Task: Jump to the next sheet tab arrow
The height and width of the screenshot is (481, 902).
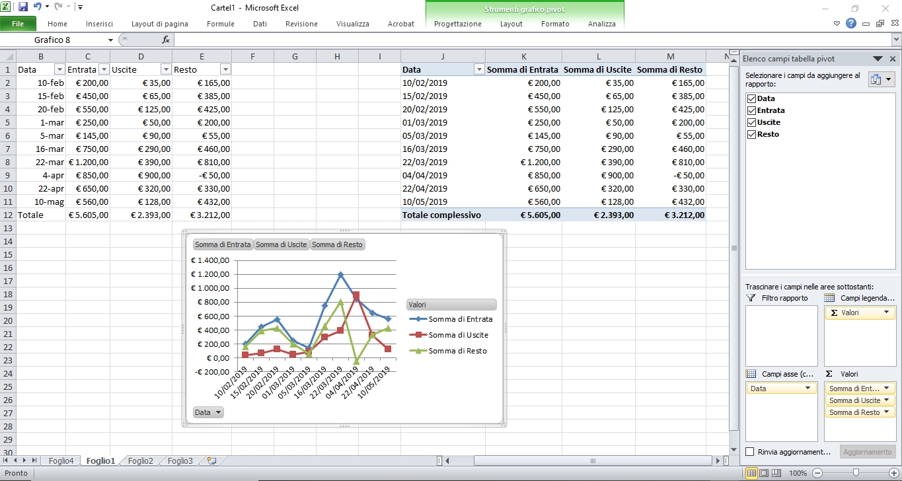Action: [25, 461]
